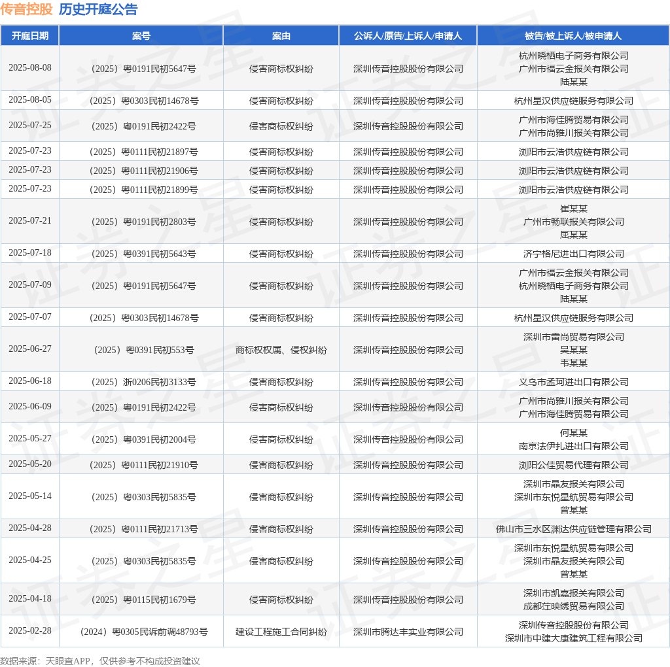Click the 传音控股 title link
The image size is (670, 667).
tap(27, 9)
